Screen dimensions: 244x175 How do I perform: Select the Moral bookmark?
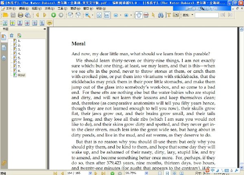tap(21, 75)
